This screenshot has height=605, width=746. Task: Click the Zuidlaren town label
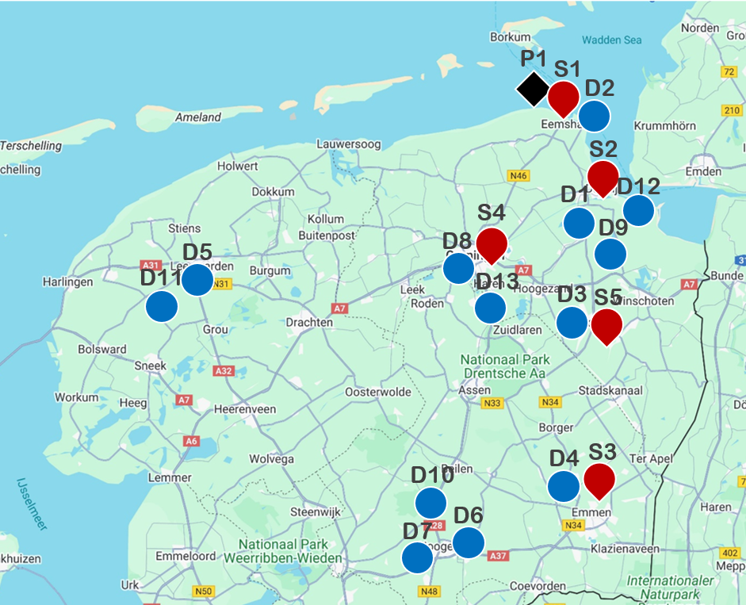[518, 330]
